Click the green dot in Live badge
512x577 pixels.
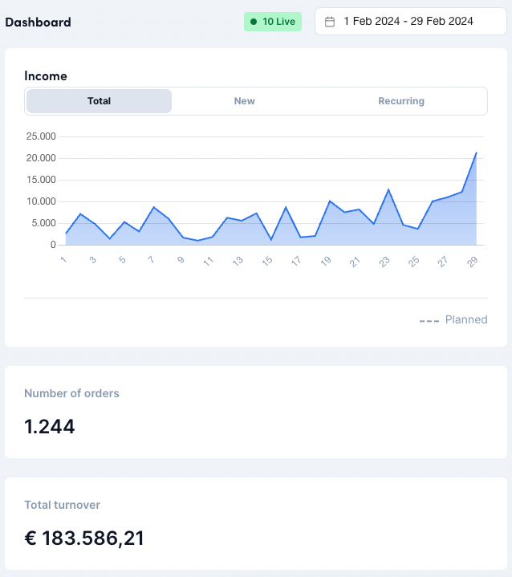pos(254,22)
